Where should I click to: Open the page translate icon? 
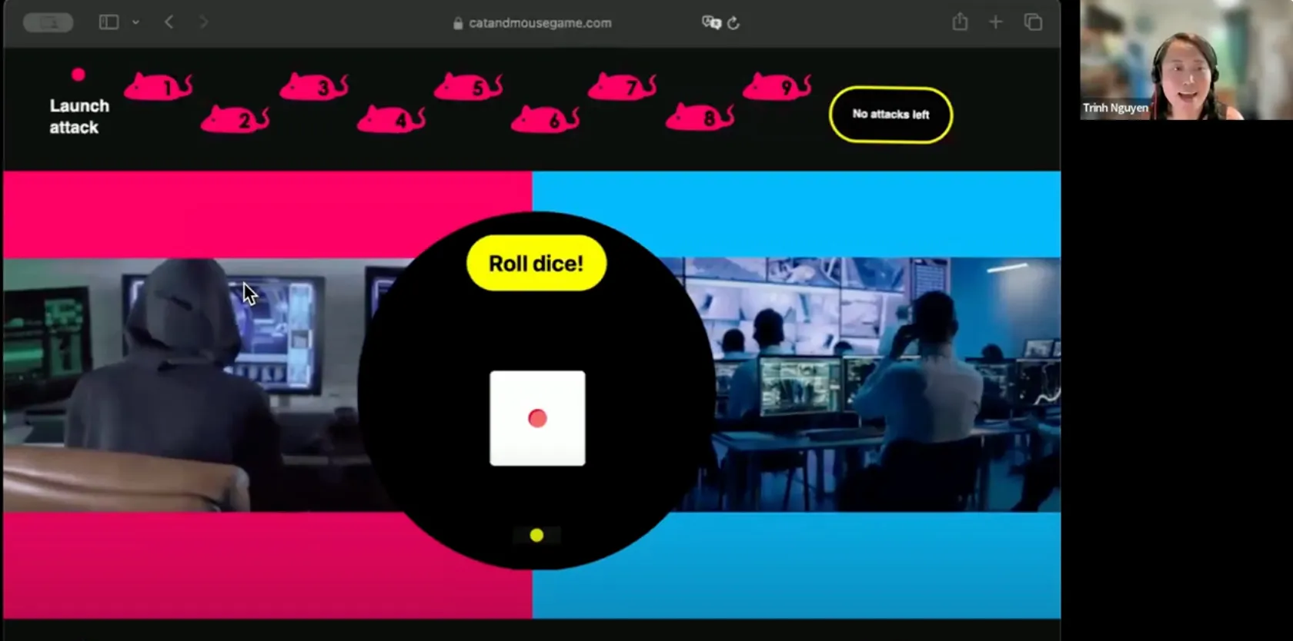710,22
